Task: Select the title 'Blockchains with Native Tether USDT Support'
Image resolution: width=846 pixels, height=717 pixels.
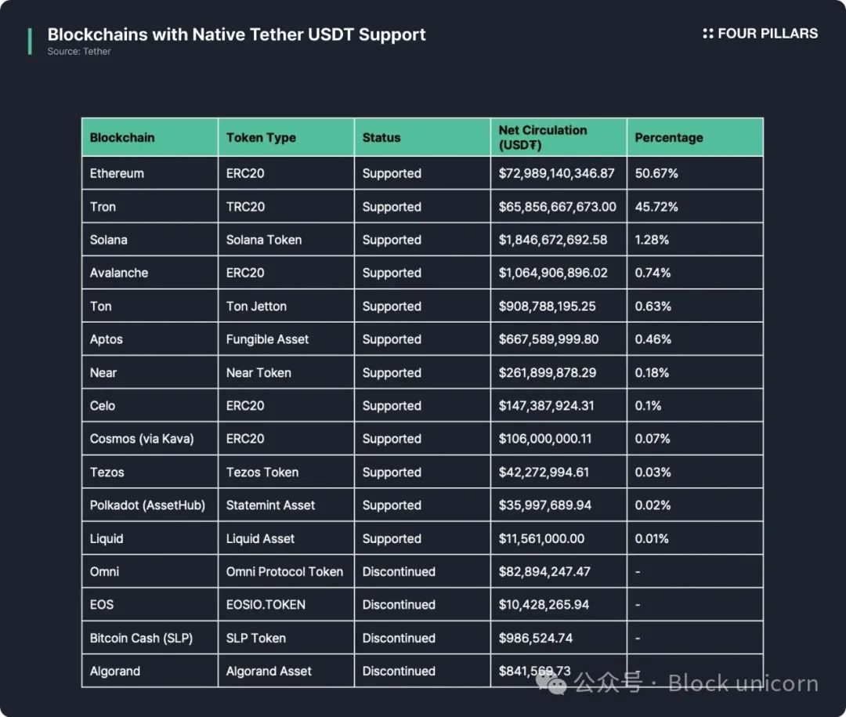Action: coord(237,34)
